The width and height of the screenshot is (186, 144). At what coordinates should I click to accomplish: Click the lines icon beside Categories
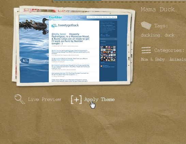pos(146,50)
